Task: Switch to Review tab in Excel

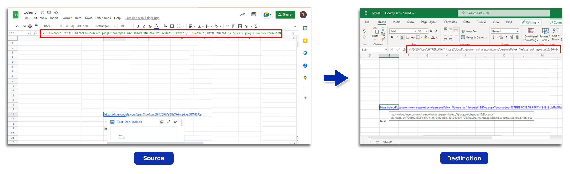Action: pyautogui.click(x=481, y=22)
